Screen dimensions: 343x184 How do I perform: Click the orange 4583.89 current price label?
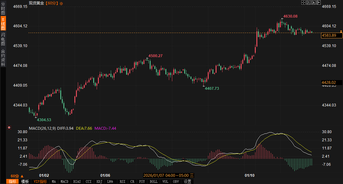[x=330, y=35]
